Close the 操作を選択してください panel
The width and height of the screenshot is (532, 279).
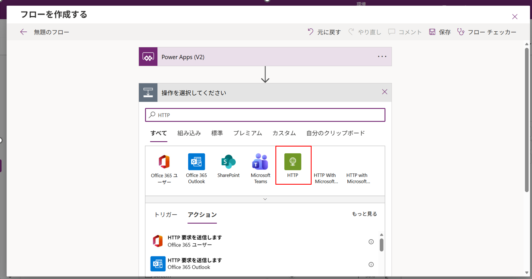(385, 92)
